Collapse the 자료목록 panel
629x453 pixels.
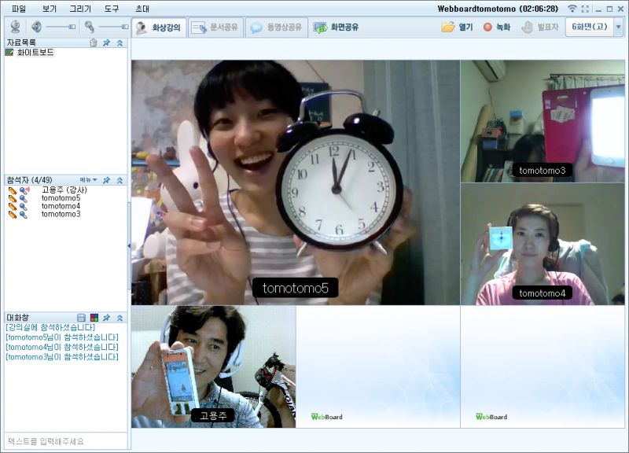click(120, 42)
